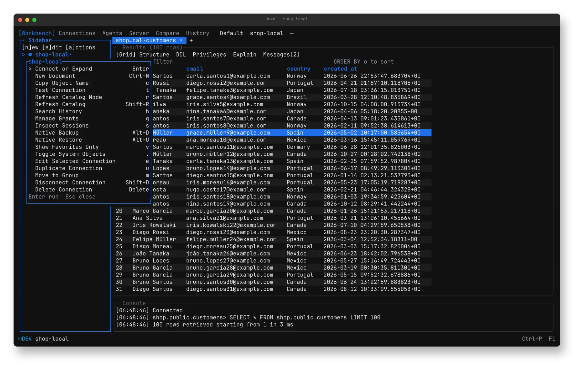View the Messages(2) tab
Image resolution: width=581 pixels, height=374 pixels.
[281, 55]
